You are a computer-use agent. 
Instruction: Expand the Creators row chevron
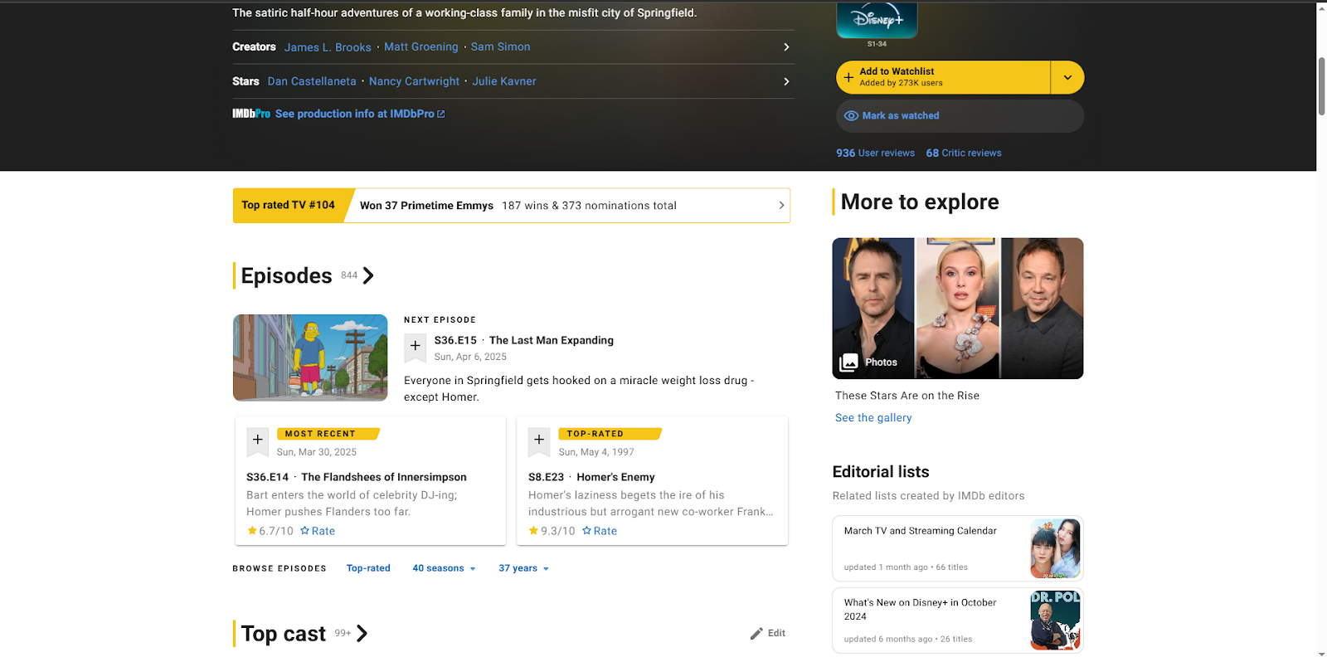click(785, 47)
